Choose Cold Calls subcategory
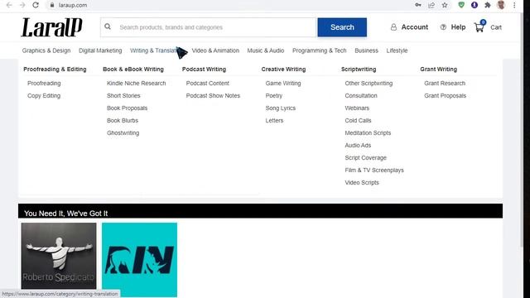The image size is (530, 298). 358,121
